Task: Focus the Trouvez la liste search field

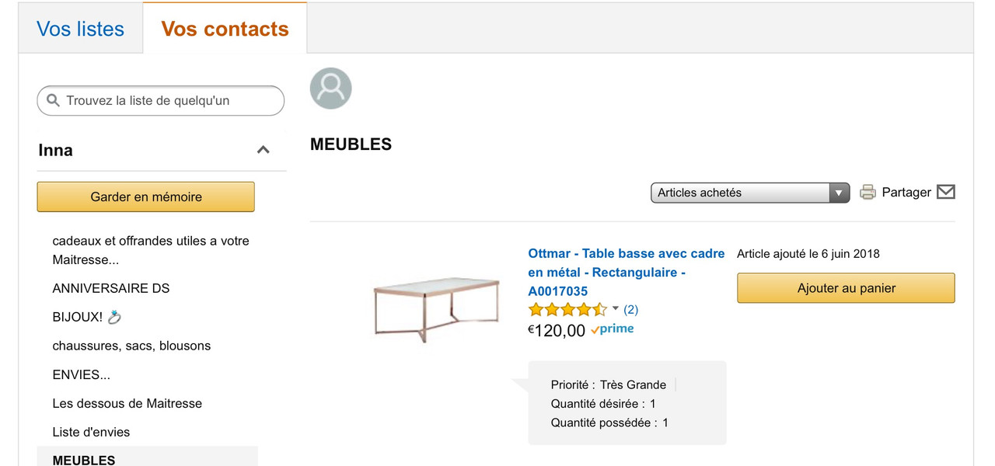Action: (161, 100)
